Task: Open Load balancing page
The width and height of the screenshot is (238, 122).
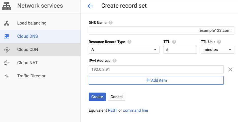Action: coord(40,23)
